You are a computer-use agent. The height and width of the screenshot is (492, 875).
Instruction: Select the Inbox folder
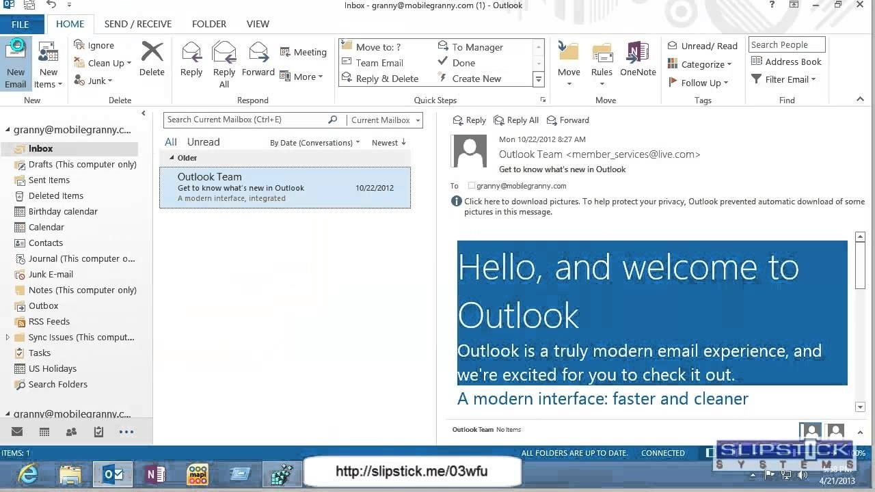tap(69, 148)
